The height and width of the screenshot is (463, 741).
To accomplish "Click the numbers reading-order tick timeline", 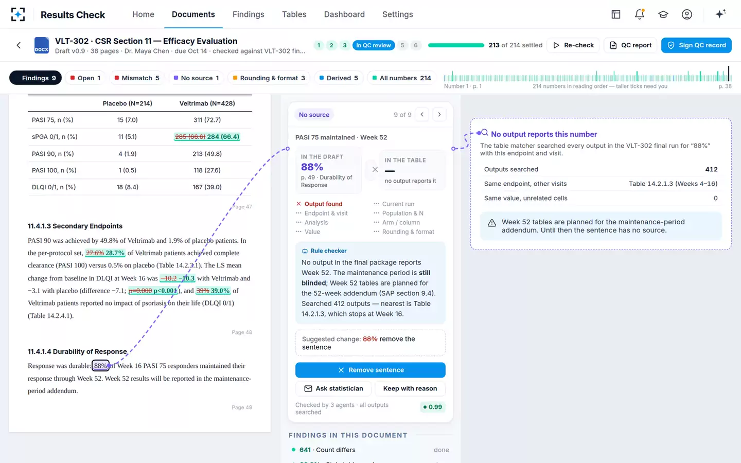I will [588, 77].
